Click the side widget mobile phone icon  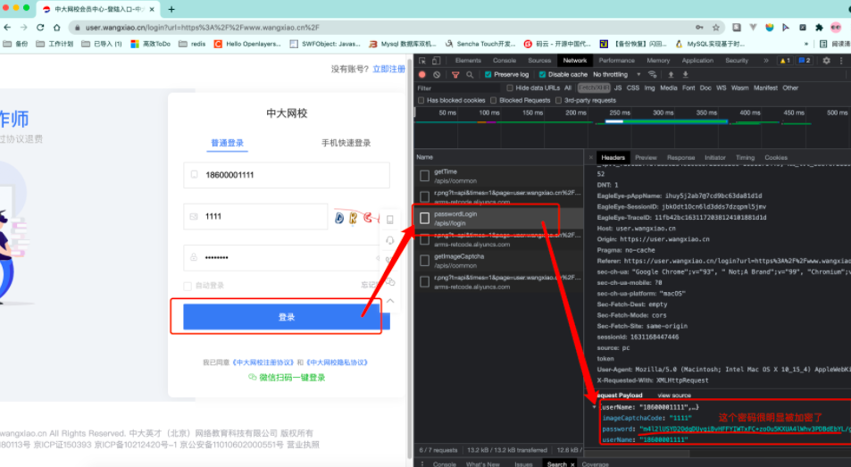[x=389, y=220]
